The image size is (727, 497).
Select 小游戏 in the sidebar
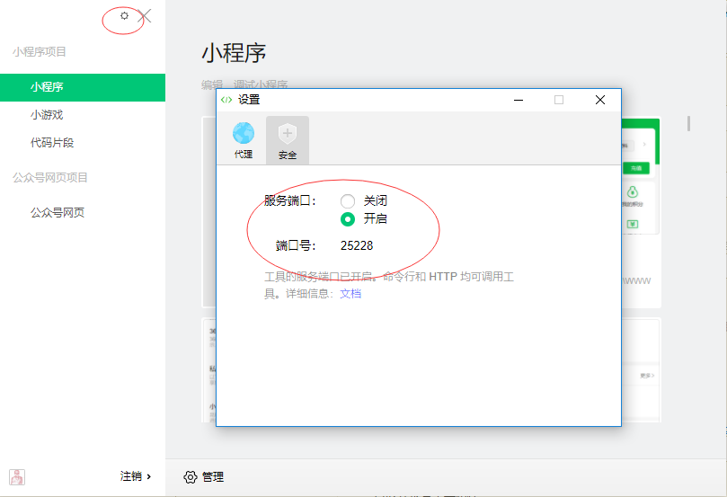(x=47, y=115)
